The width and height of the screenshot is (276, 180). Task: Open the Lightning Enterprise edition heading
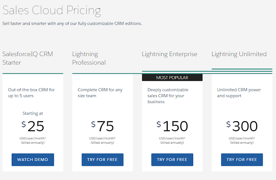point(169,54)
